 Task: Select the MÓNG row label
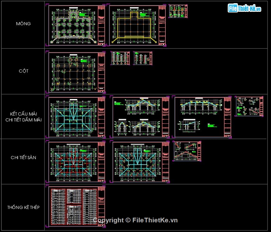pyautogui.click(x=23, y=24)
